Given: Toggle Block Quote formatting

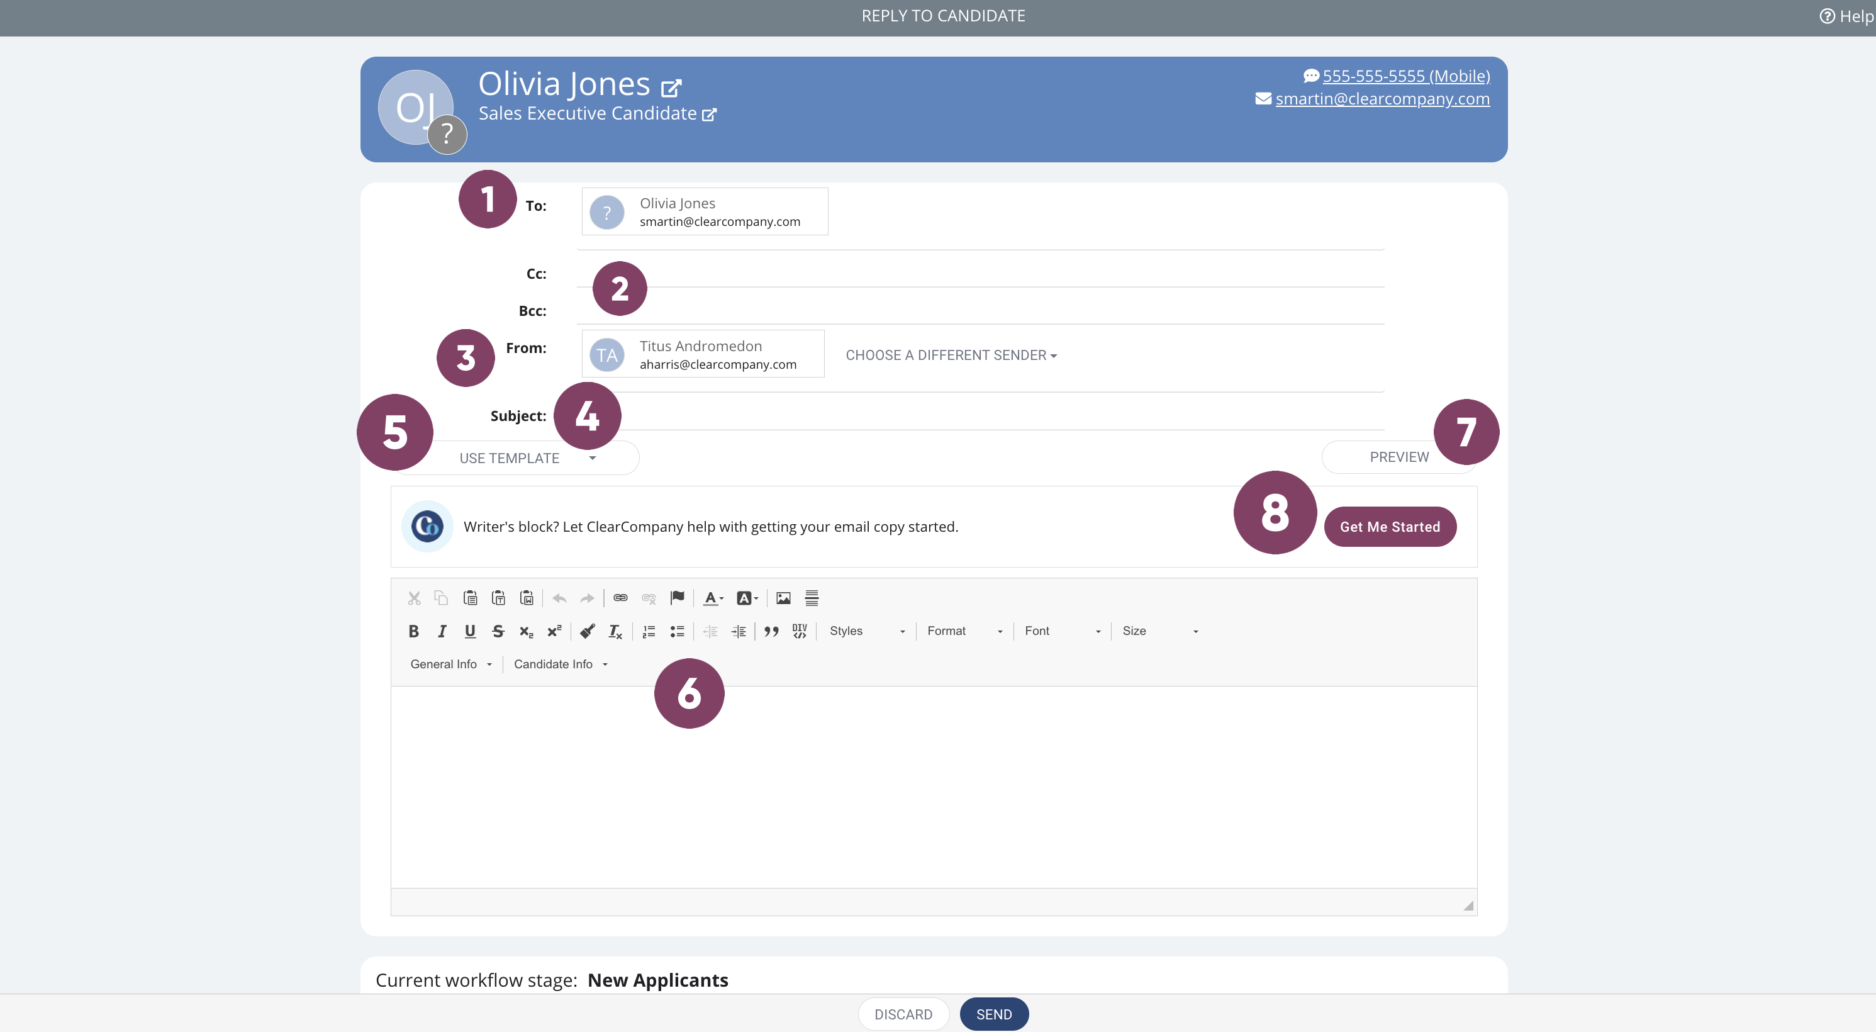Looking at the screenshot, I should [771, 631].
